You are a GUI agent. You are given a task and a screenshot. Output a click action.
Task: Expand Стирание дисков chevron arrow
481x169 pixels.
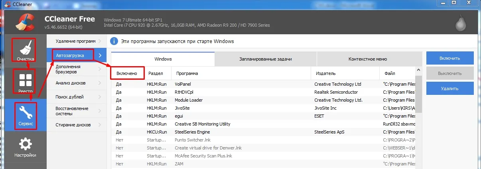pyautogui.click(x=100, y=125)
